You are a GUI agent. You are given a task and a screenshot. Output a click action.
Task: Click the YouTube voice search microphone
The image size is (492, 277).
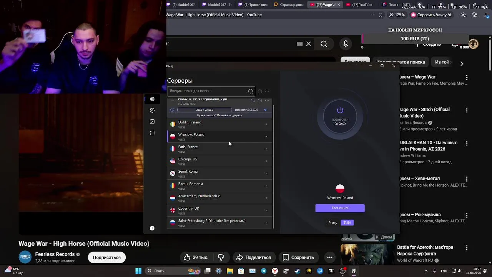coord(346,44)
